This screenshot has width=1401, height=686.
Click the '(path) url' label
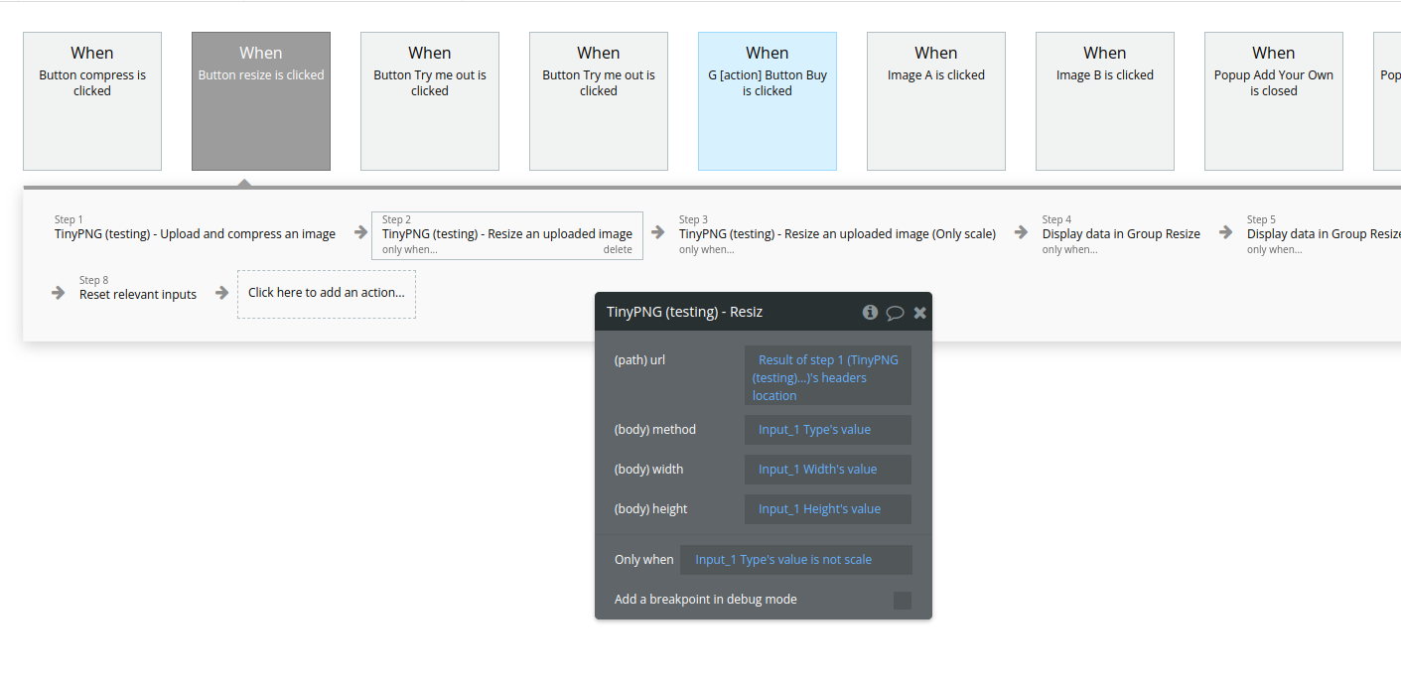[639, 359]
